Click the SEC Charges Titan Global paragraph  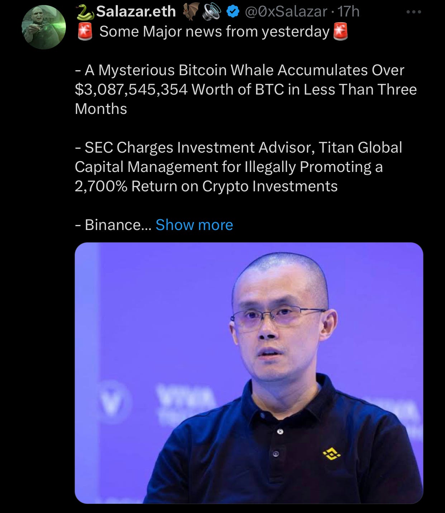tap(239, 167)
